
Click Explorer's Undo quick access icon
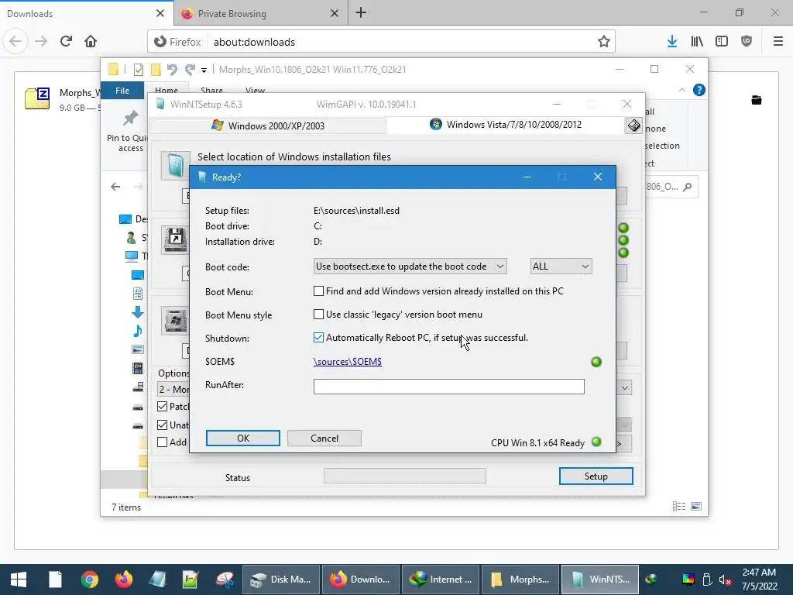tap(172, 69)
